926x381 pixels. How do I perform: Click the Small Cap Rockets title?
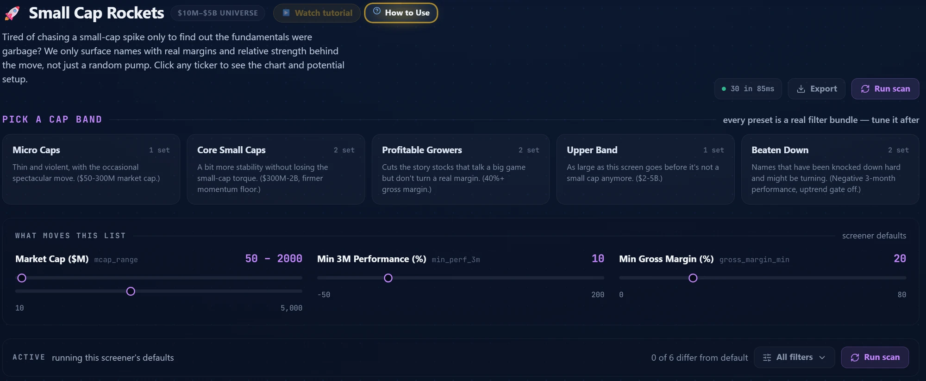click(x=96, y=13)
